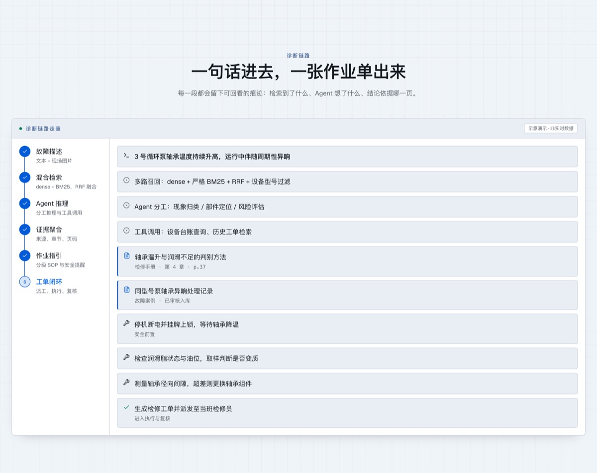
Task: Click the wrench icon beside 测量轴承径向间隙
Action: point(126,383)
